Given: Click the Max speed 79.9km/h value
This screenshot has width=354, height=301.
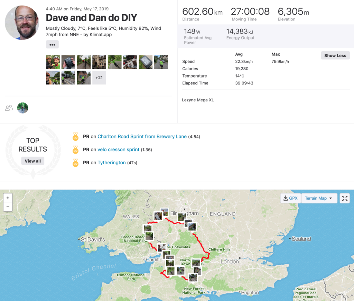Looking at the screenshot, I should coord(280,62).
